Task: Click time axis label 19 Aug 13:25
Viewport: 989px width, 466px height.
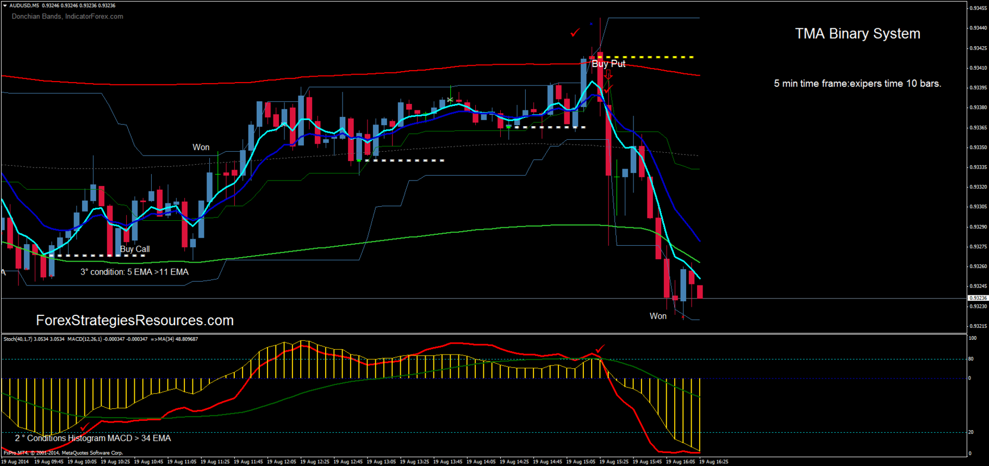Action: pyautogui.click(x=414, y=462)
